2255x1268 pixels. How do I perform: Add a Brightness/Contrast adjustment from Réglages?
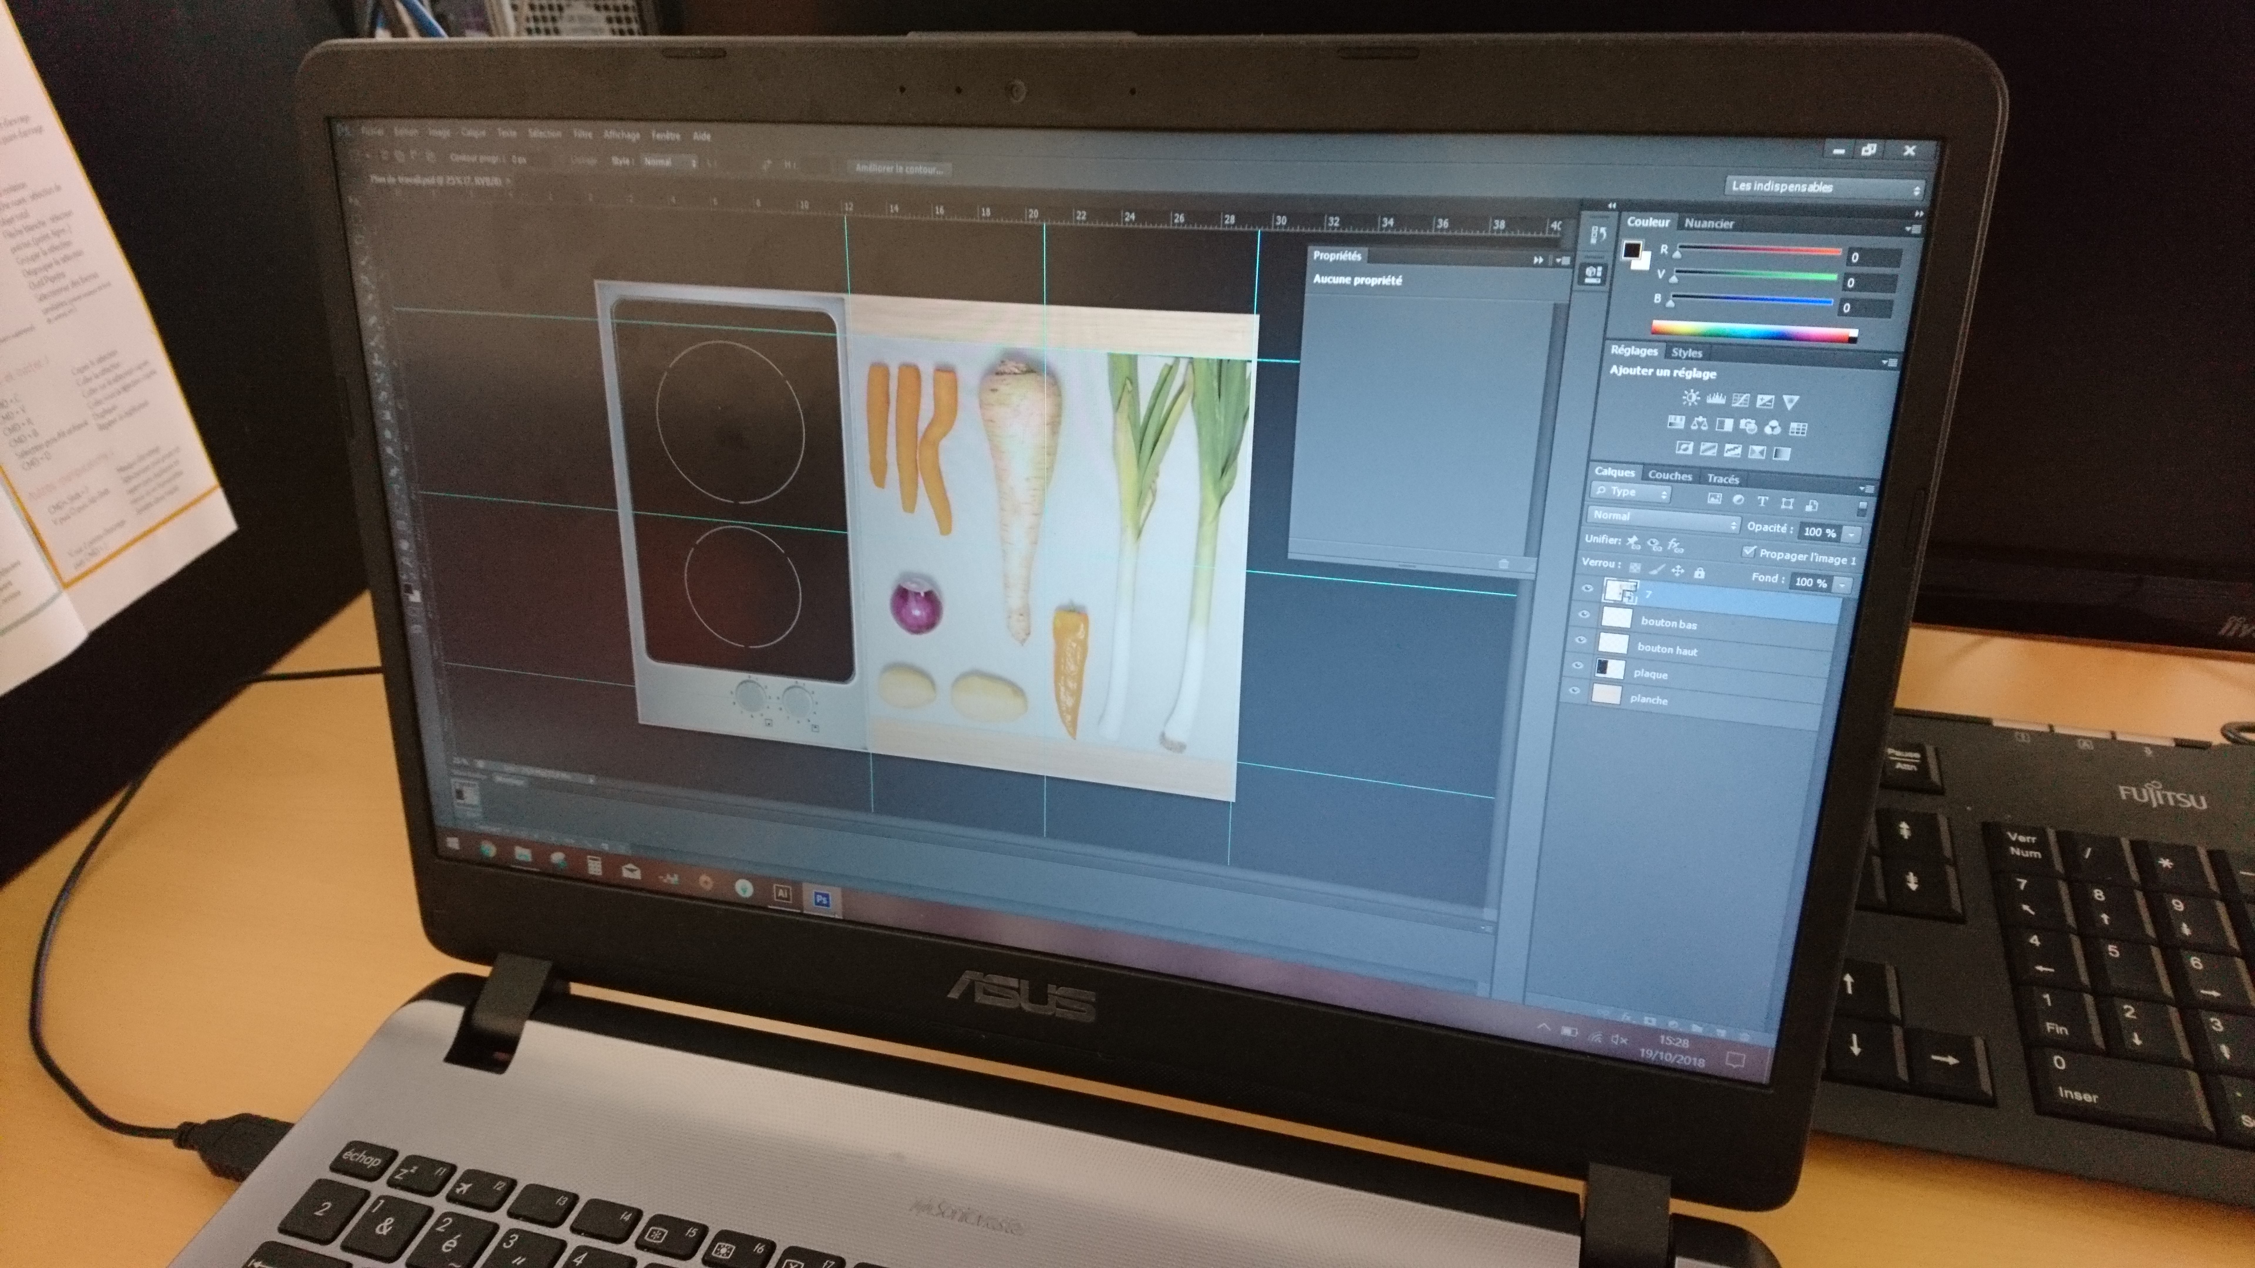[x=1691, y=398]
